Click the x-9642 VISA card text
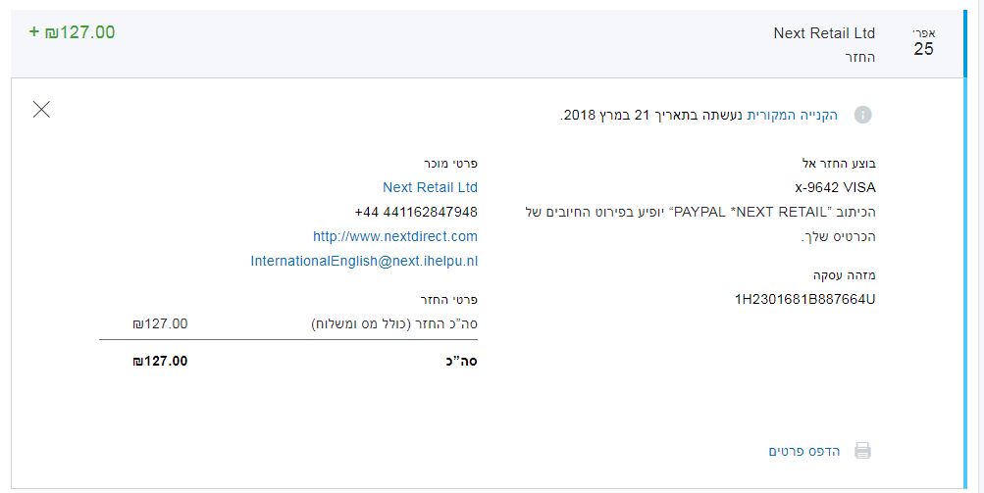The height and width of the screenshot is (493, 984). (835, 187)
